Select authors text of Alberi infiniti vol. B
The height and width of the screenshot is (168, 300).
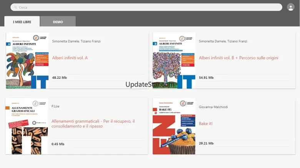(223, 41)
